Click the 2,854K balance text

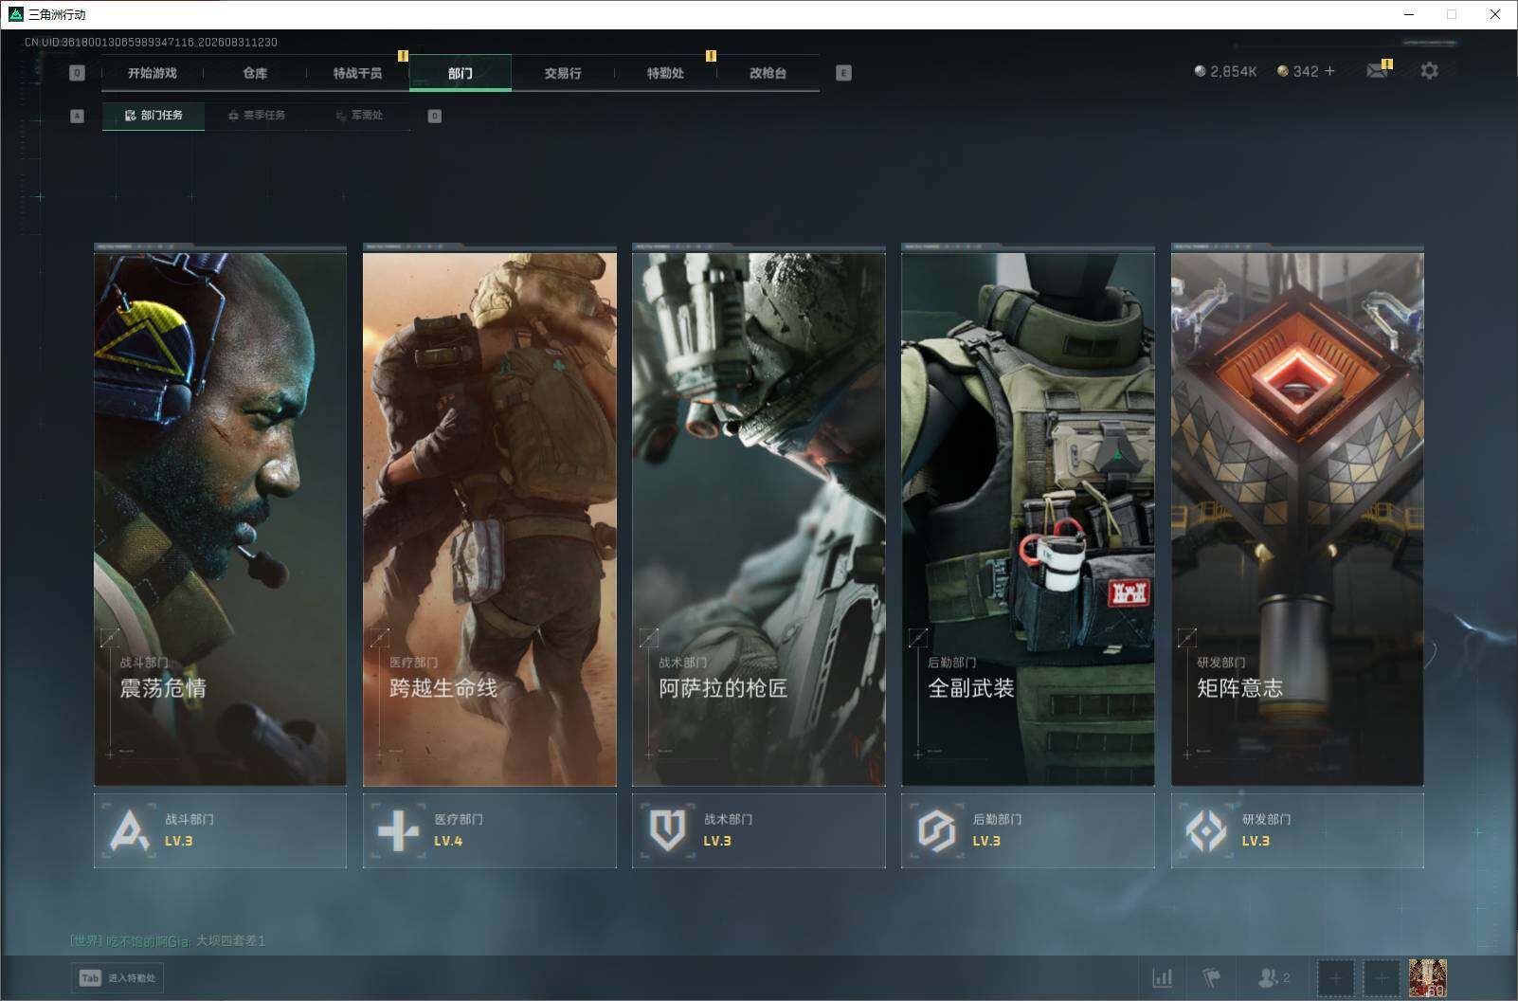pos(1233,71)
